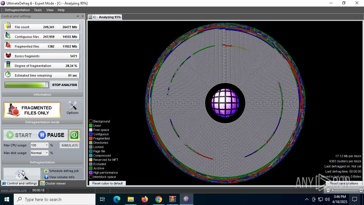The image size is (364, 205).
Task: Open the www.disktrix.com link
Action: (14, 190)
